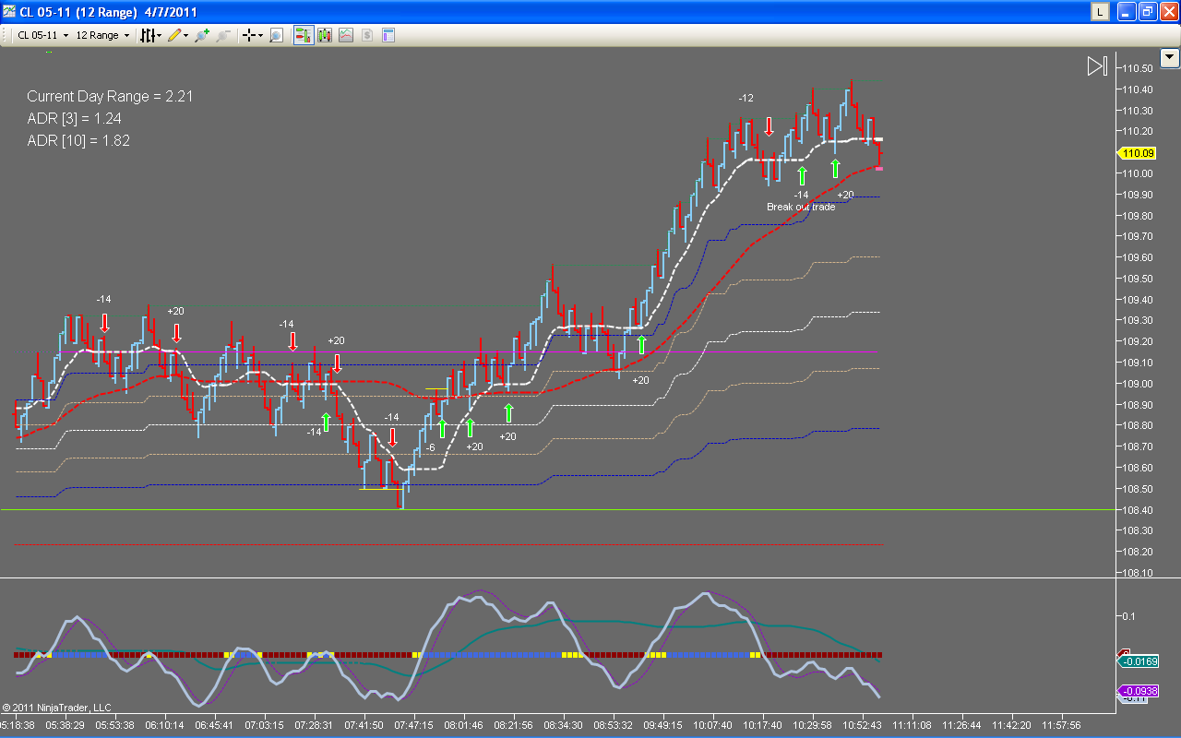Image resolution: width=1181 pixels, height=738 pixels.
Task: Open the 12 Range interval dropdown
Action: click(x=101, y=35)
